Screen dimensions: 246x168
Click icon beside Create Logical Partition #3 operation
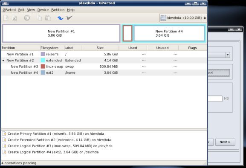coord(4,146)
